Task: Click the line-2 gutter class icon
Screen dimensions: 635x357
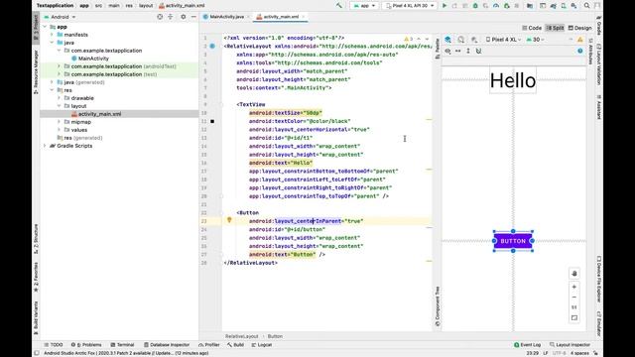Action: [x=212, y=47]
